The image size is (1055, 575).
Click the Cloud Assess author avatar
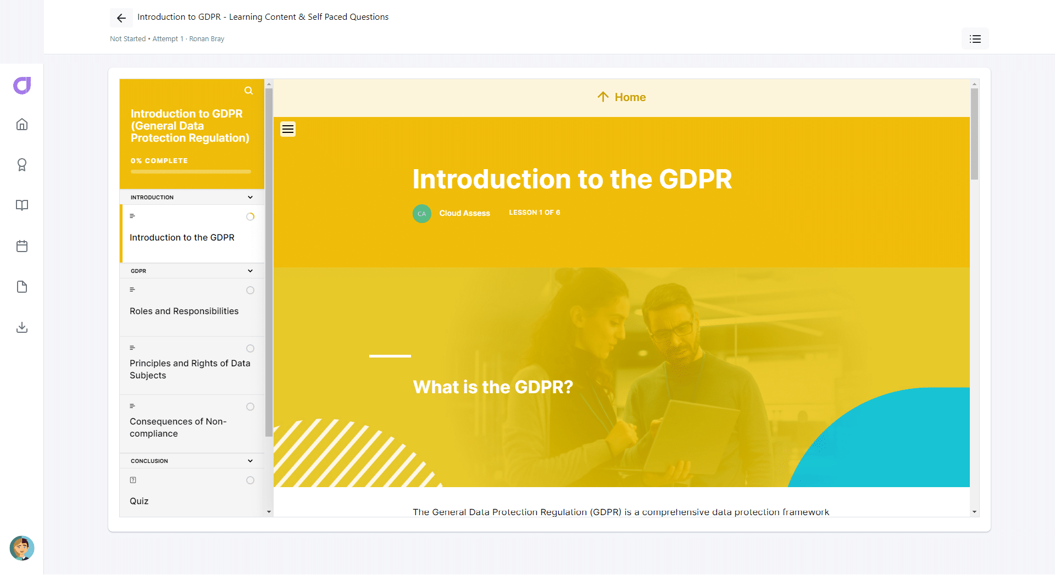pyautogui.click(x=422, y=214)
